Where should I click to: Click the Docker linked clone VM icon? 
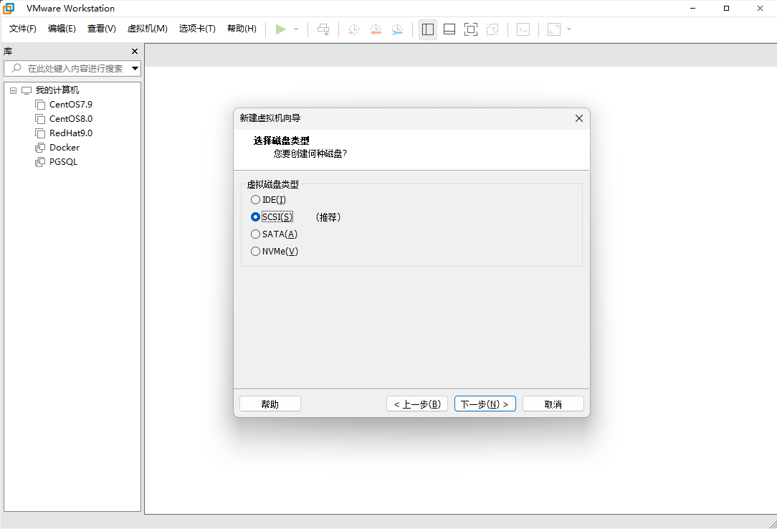40,148
